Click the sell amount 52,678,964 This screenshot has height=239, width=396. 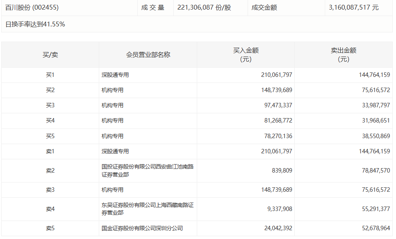374,228
